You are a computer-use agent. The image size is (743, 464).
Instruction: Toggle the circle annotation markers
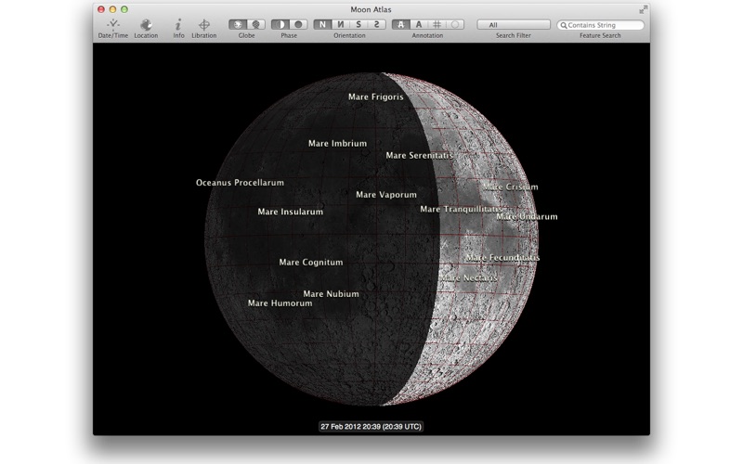click(x=455, y=24)
